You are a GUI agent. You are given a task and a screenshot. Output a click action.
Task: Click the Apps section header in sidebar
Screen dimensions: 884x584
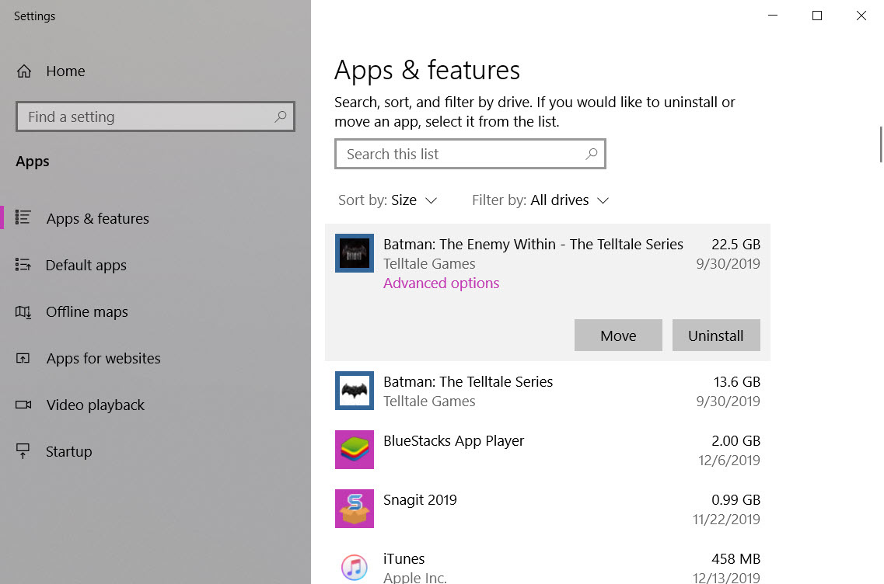tap(33, 162)
